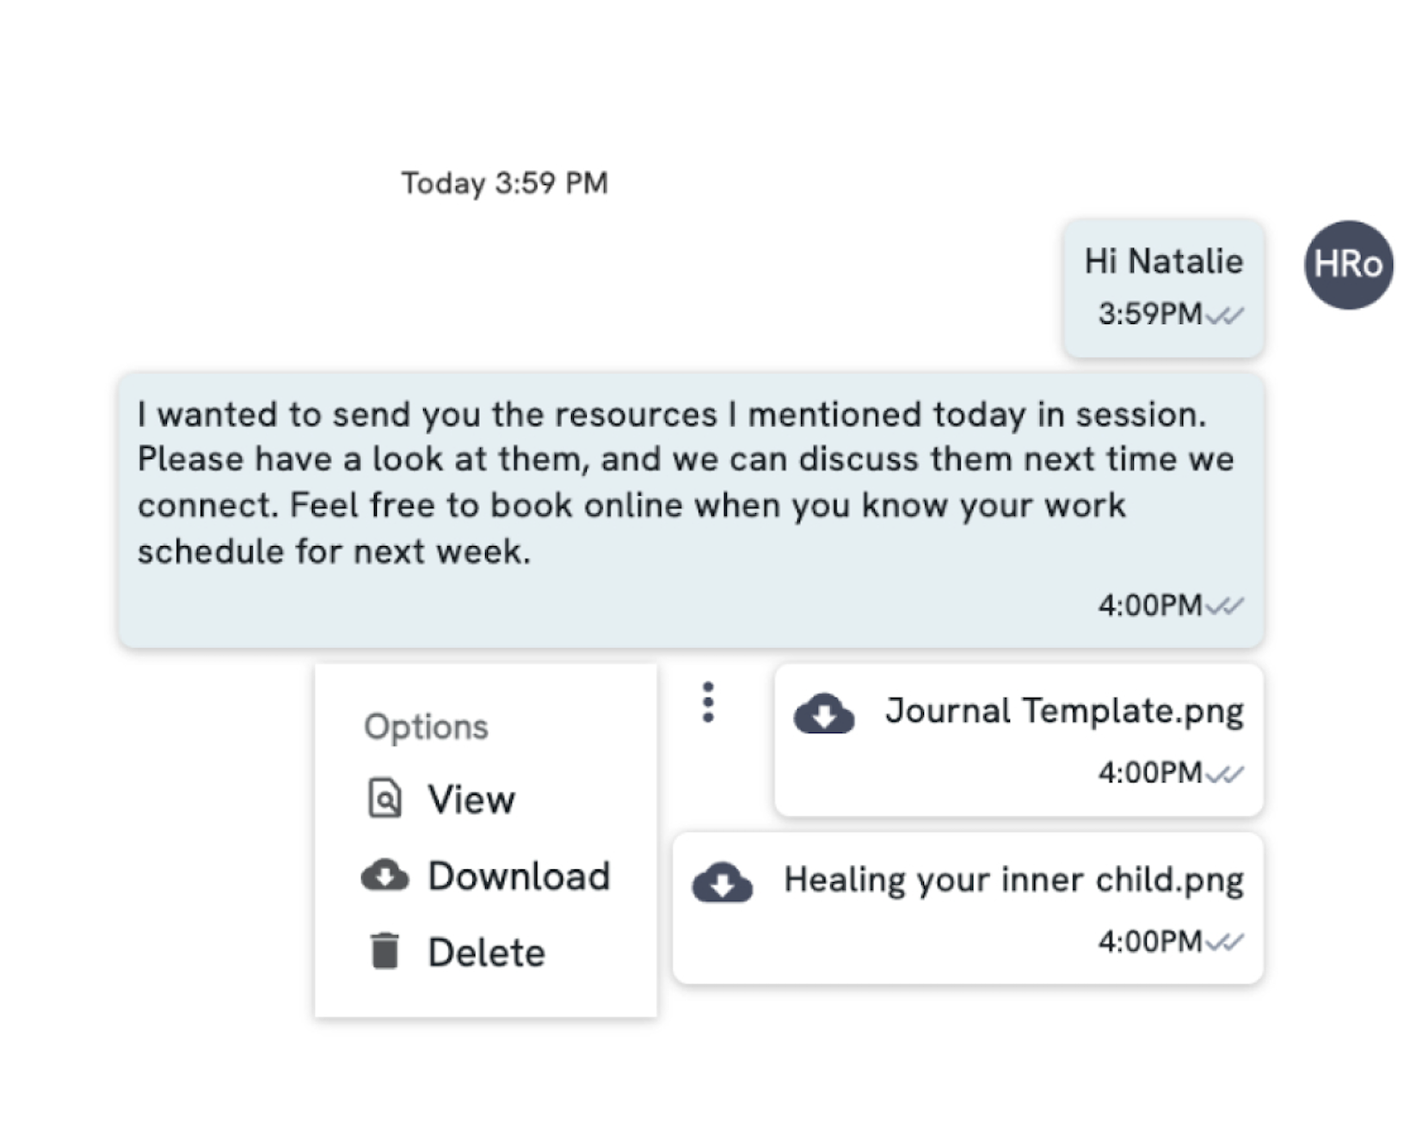Viewport: 1428px width, 1121px height.
Task: Click the Today 3:59 PM date separator
Action: (504, 183)
